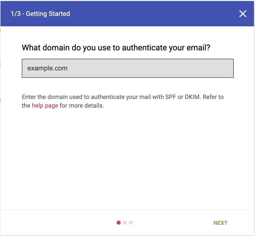Click the third gray progress dot
This screenshot has width=255, height=236.
point(131,223)
